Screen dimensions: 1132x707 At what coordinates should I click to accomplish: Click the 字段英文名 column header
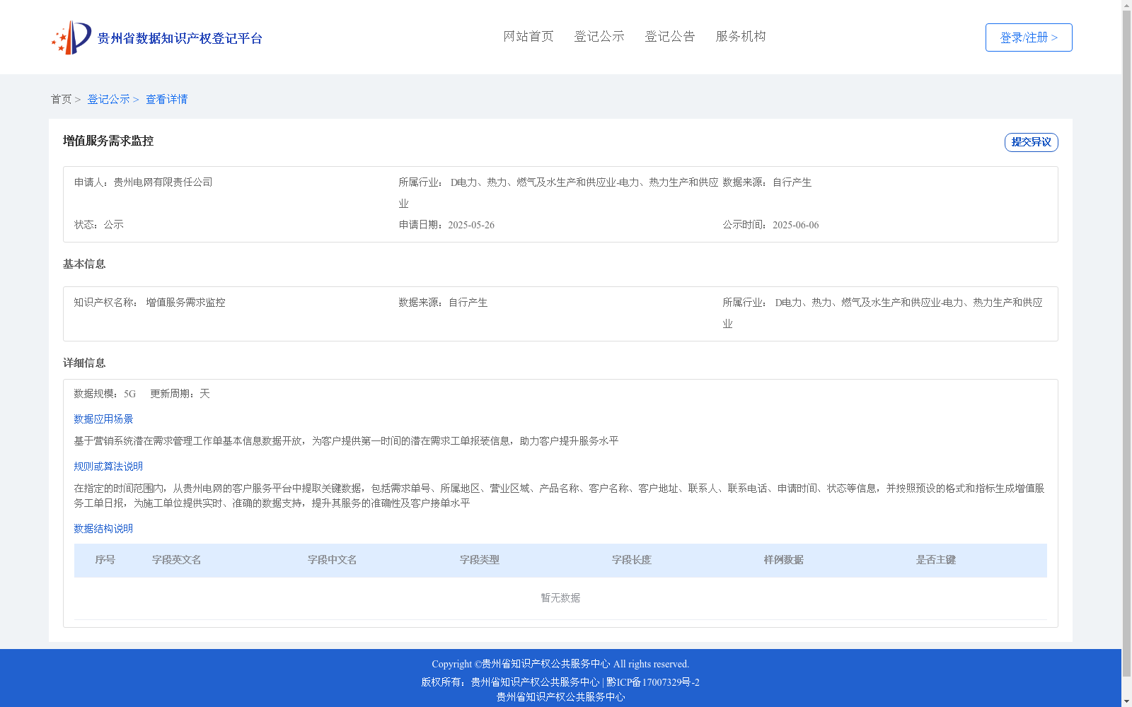pyautogui.click(x=176, y=560)
